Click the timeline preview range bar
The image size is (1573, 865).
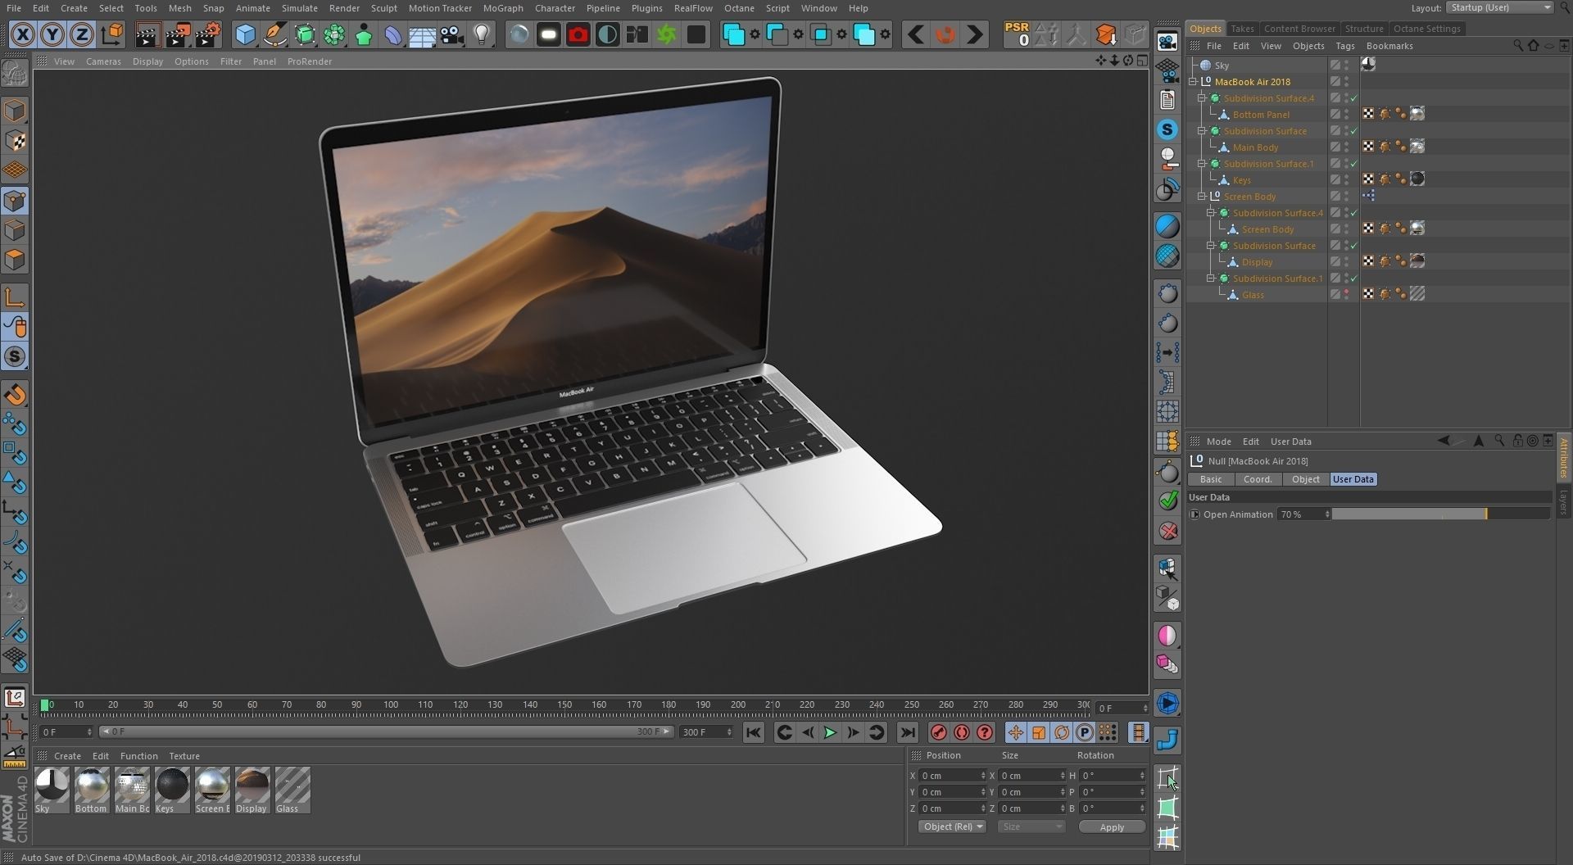386,731
